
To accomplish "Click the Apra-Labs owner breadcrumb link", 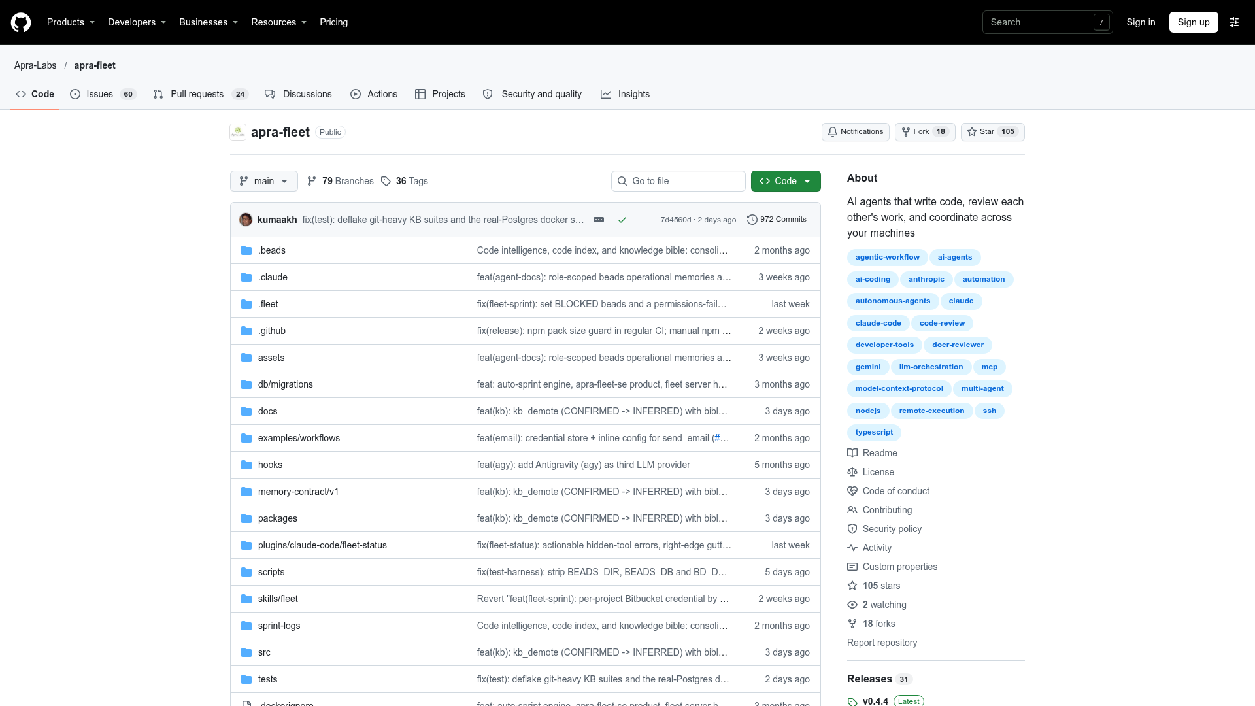I will (x=35, y=65).
